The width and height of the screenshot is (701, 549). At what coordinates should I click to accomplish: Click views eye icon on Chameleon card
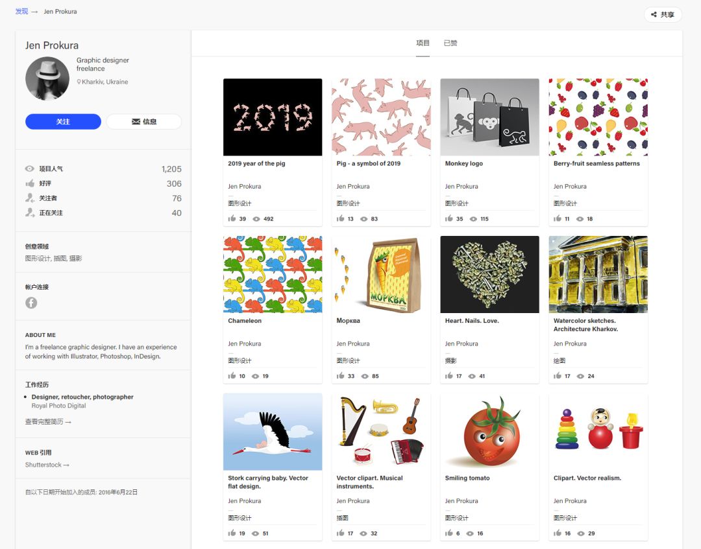256,376
